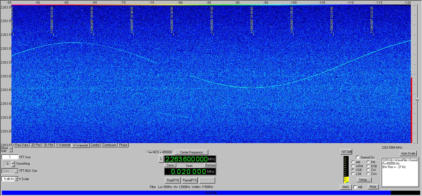Click the Shift spinner arrow
The height and width of the screenshot is (196, 422).
coord(11,151)
